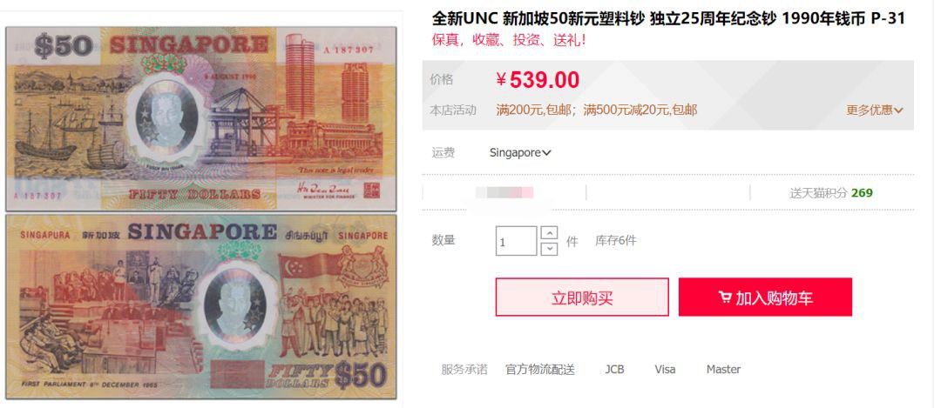Select the JCB payment option
The height and width of the screenshot is (408, 941).
point(614,370)
